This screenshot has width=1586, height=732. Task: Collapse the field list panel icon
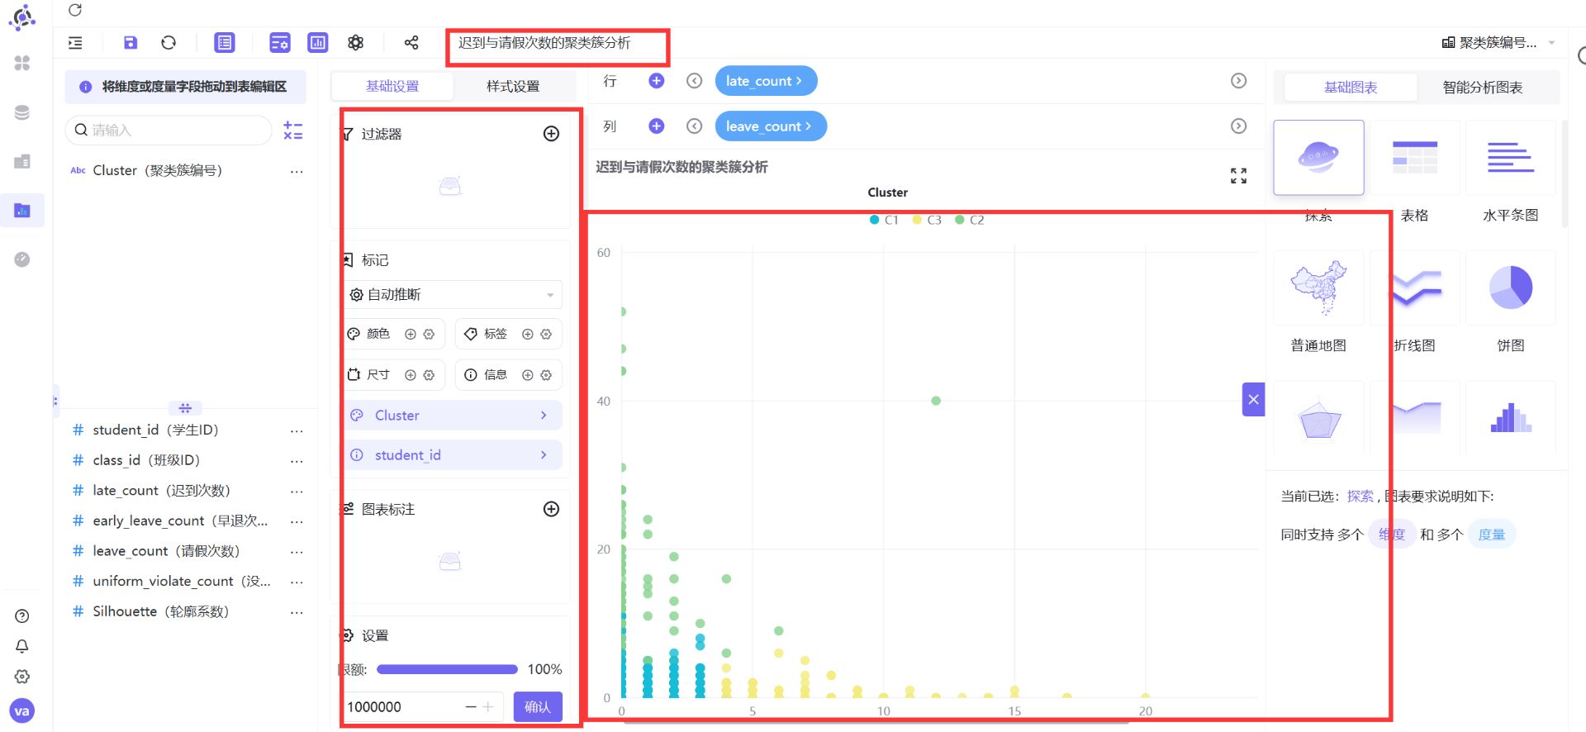point(75,42)
